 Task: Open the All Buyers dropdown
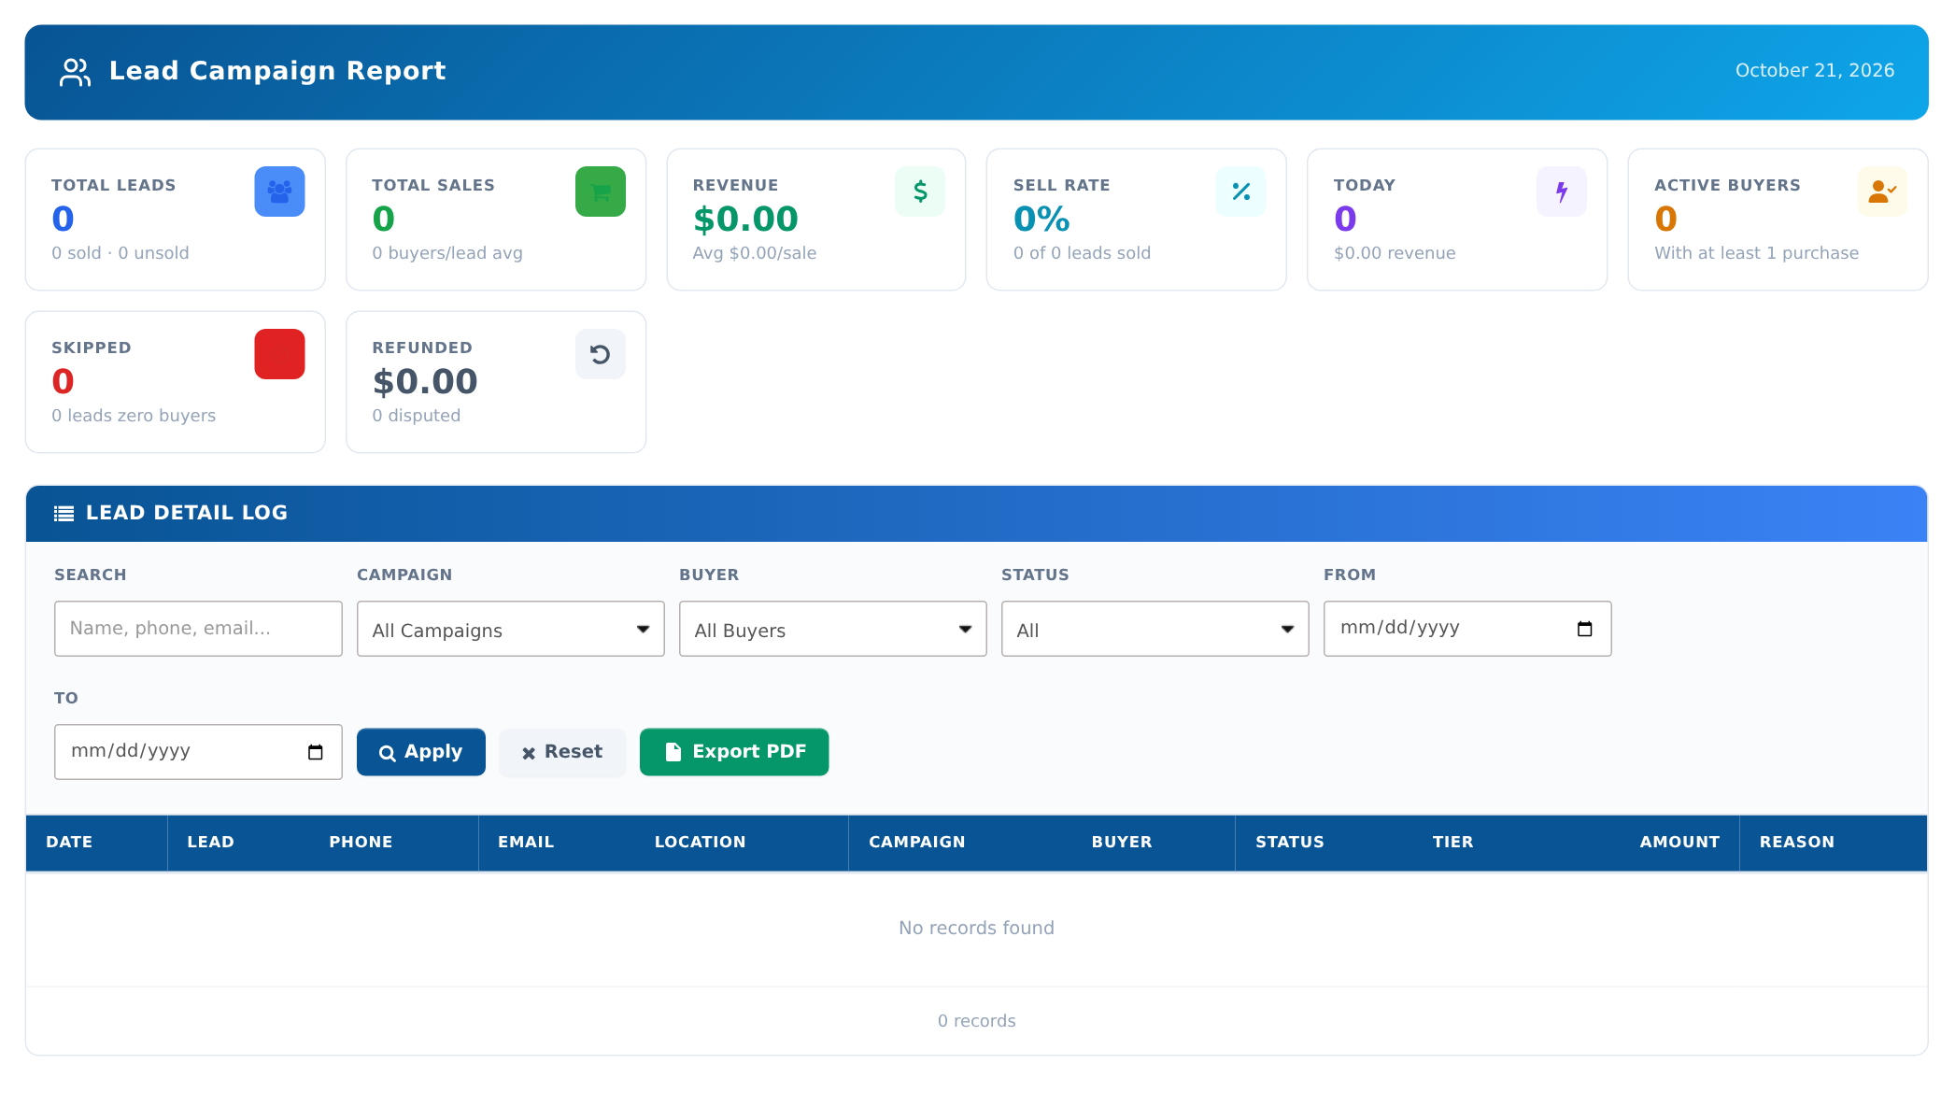pyautogui.click(x=832, y=629)
